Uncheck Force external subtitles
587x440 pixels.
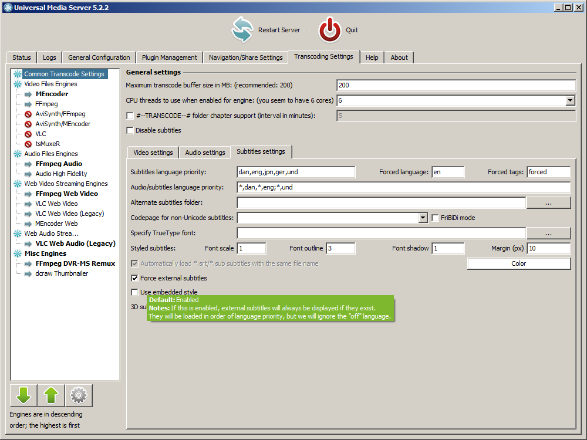click(x=134, y=278)
